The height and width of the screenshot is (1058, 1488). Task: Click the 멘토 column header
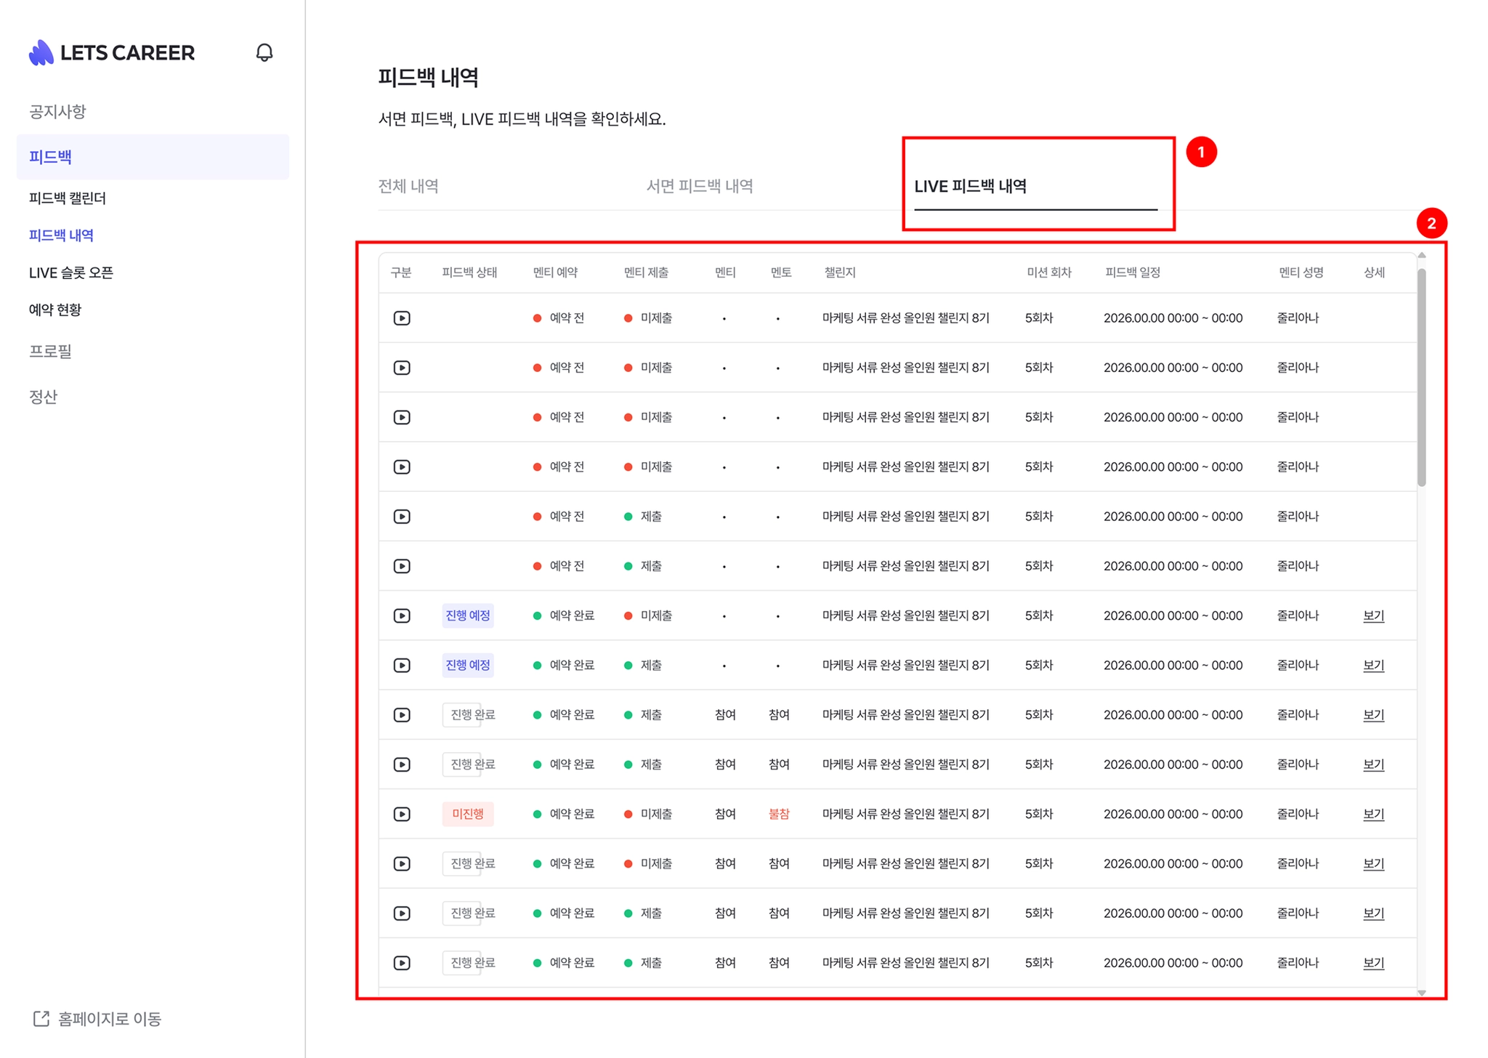(781, 272)
